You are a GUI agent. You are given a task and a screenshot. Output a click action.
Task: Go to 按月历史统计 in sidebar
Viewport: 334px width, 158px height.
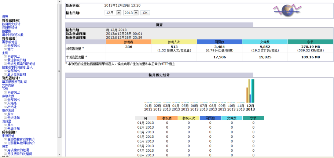point(11,24)
